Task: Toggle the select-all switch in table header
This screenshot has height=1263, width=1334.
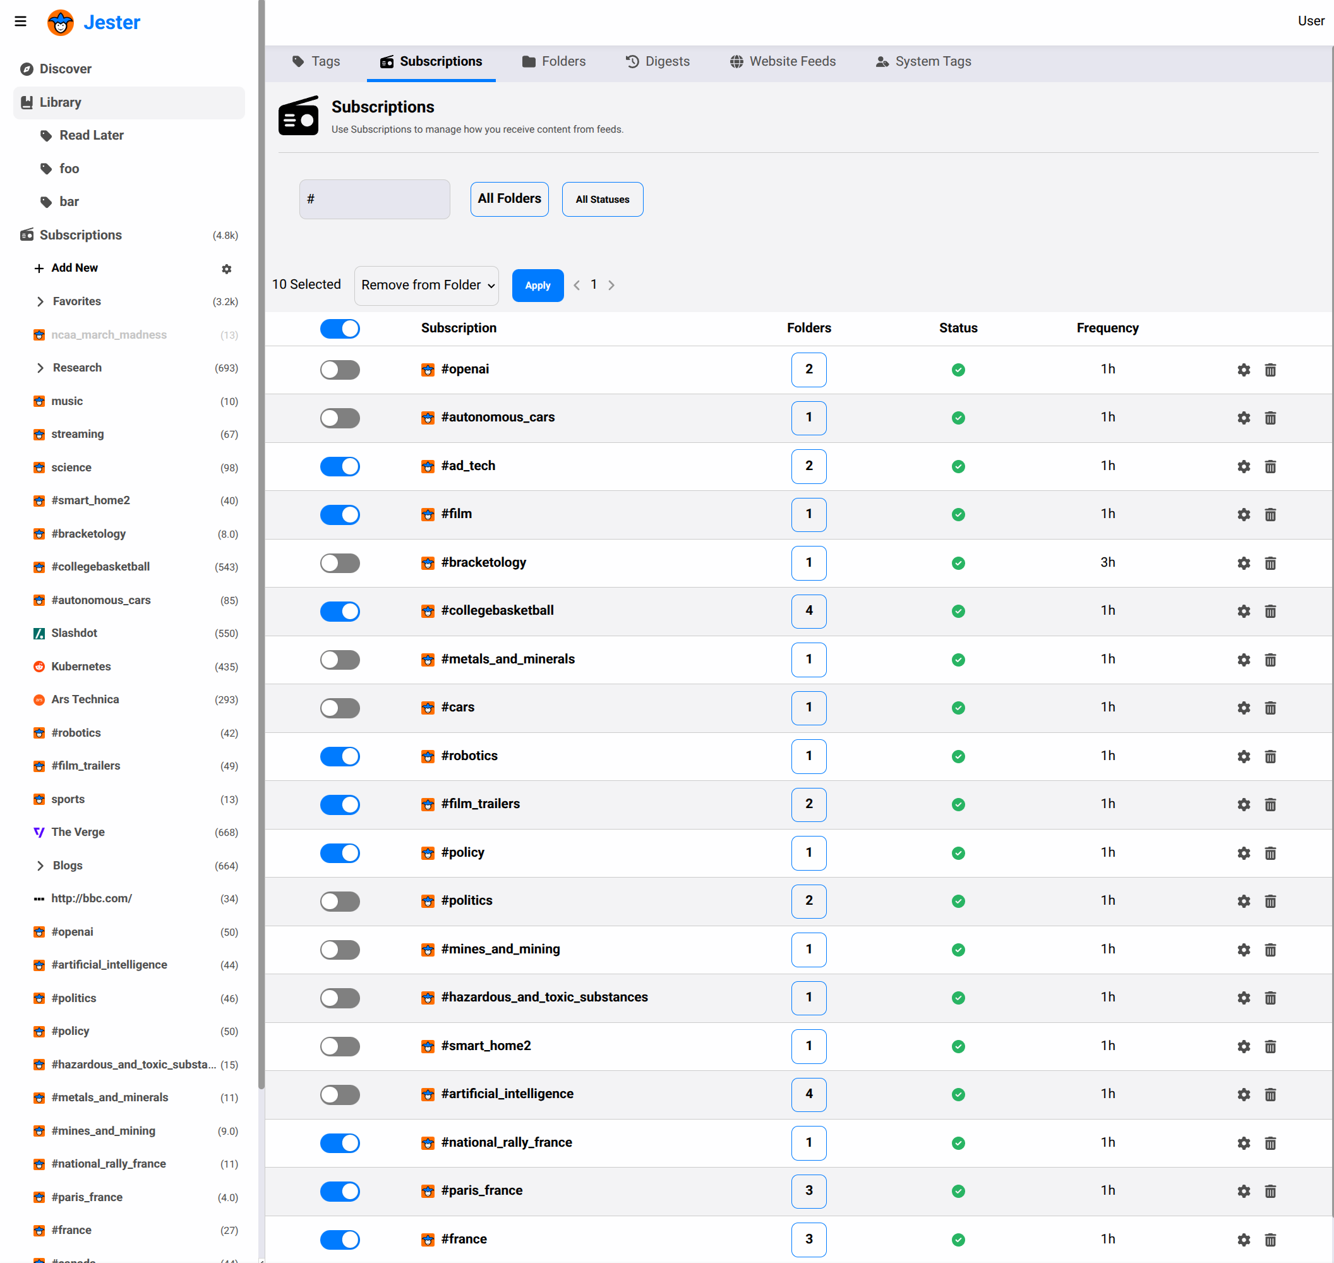Action: pyautogui.click(x=340, y=329)
